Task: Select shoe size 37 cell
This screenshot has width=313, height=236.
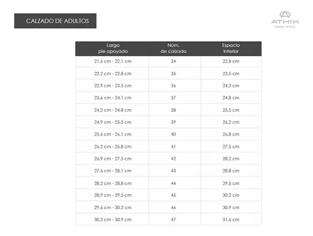Action: (173, 98)
